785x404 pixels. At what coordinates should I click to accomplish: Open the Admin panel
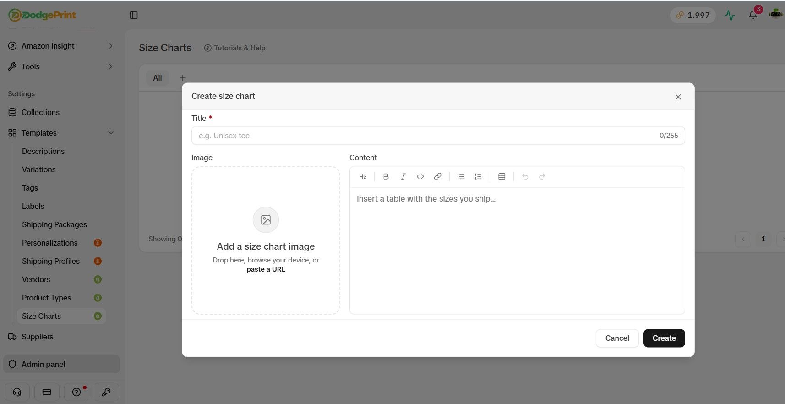click(61, 364)
